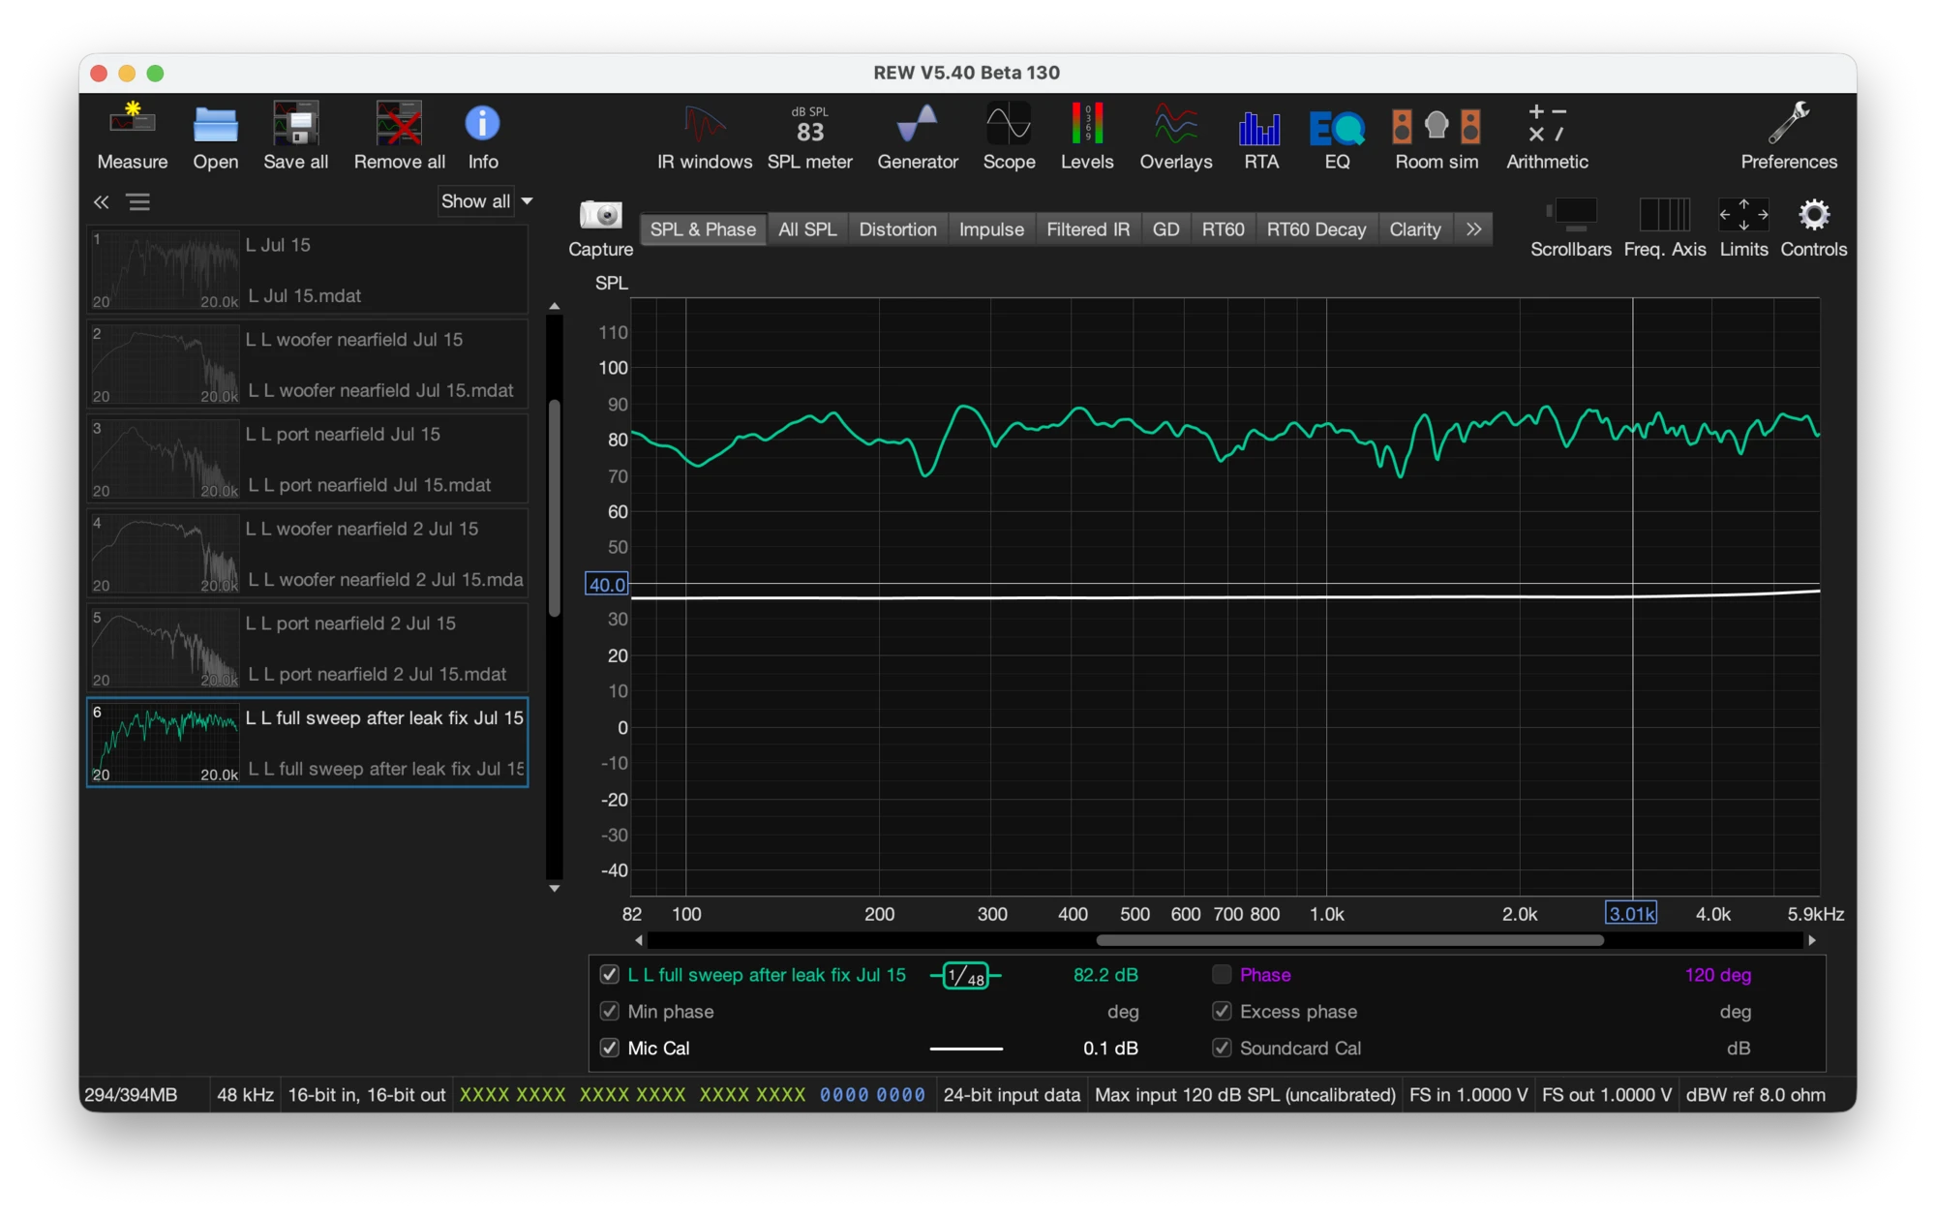
Task: Click the horizontal frequency scrollbar thumb
Action: coord(1349,940)
